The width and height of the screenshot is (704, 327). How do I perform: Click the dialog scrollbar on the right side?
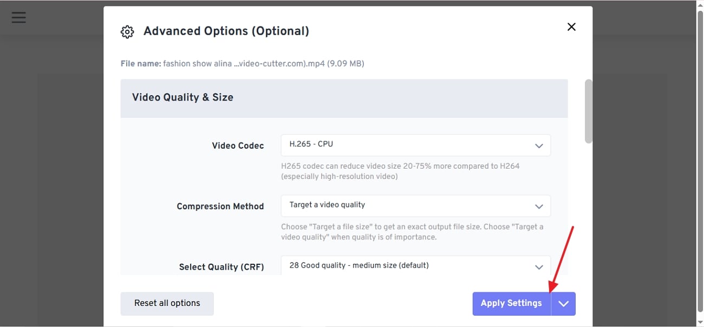[x=588, y=111]
